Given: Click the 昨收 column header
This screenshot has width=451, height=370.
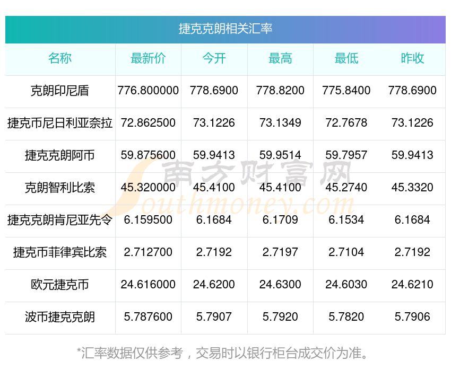Looking at the screenshot, I should pyautogui.click(x=412, y=59).
